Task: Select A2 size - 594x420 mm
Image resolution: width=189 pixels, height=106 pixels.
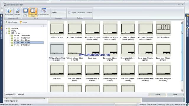Action: click(x=22, y=40)
